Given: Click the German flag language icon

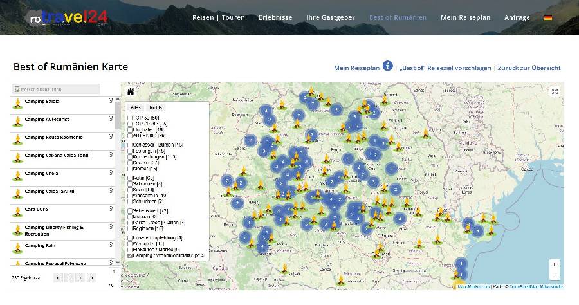Looking at the screenshot, I should point(548,18).
